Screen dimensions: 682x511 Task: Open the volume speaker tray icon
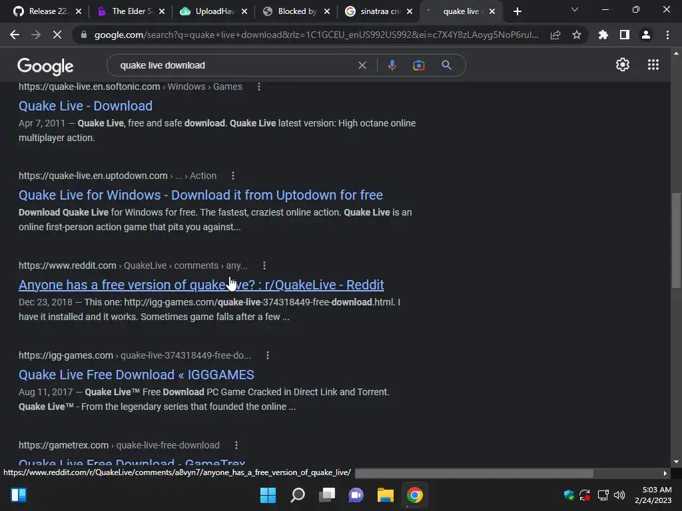pyautogui.click(x=619, y=495)
